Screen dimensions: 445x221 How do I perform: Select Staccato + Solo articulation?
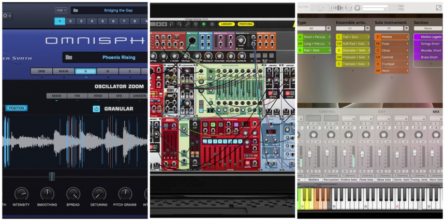coord(353,51)
